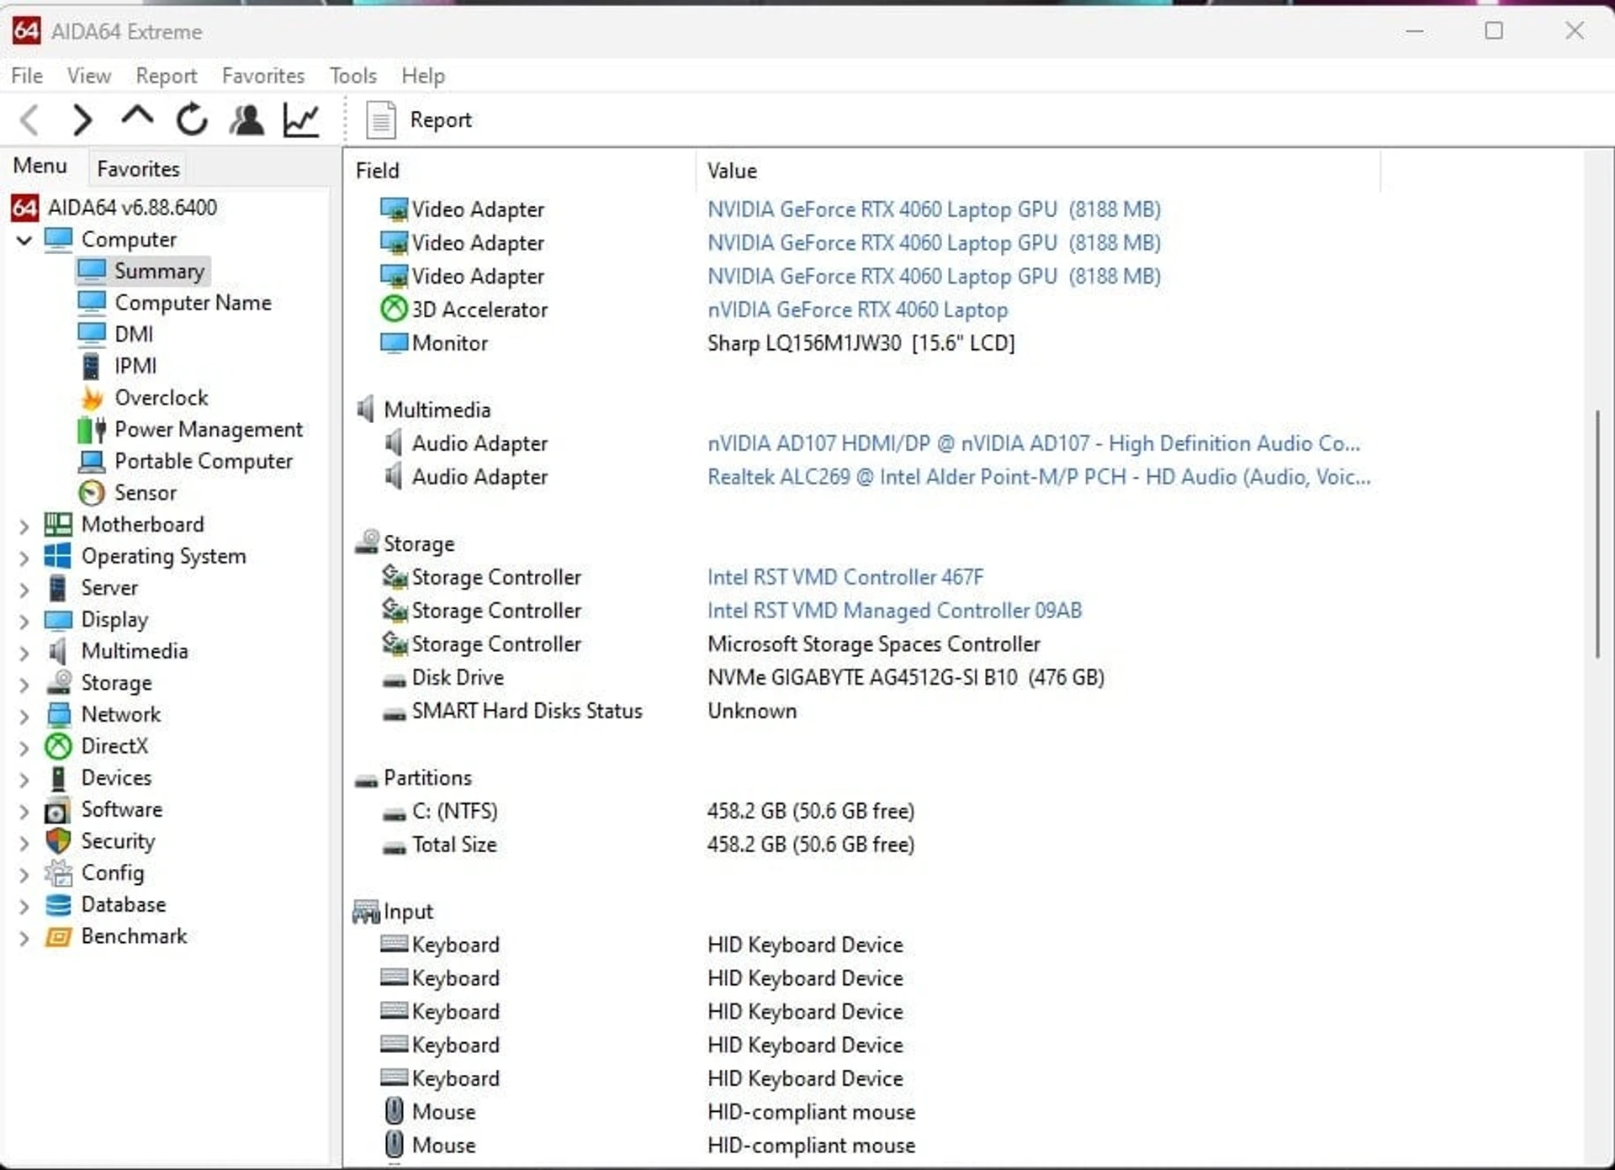Image resolution: width=1615 pixels, height=1170 pixels.
Task: Click the Database icon in the tree
Action: tap(58, 905)
